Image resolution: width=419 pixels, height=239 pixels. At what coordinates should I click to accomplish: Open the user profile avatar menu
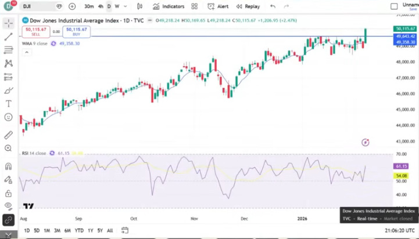coord(9,6)
